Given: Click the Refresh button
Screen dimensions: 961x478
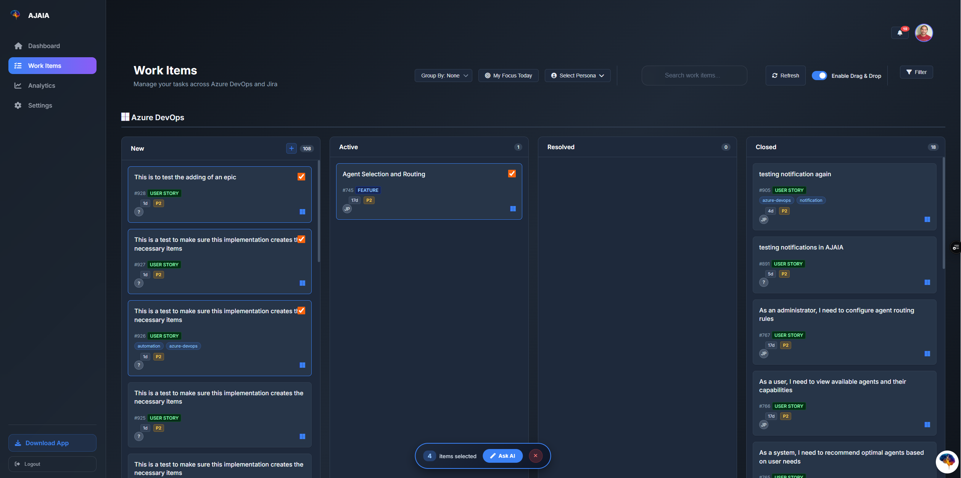Looking at the screenshot, I should pyautogui.click(x=785, y=76).
